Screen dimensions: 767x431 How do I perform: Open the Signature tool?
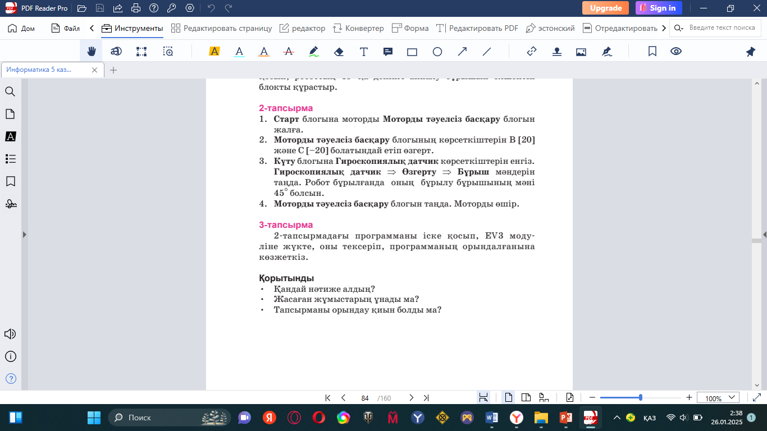click(x=606, y=52)
